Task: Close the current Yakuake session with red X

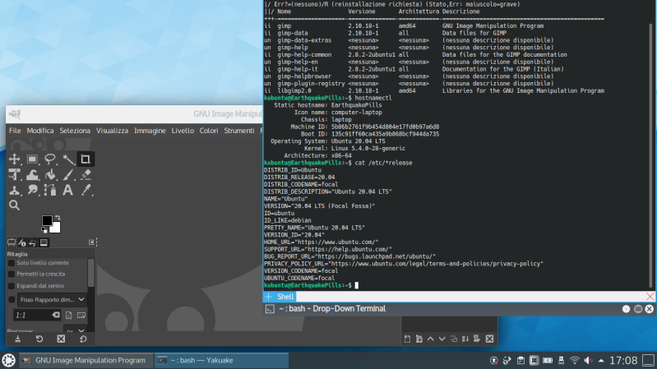Action: tap(650, 297)
